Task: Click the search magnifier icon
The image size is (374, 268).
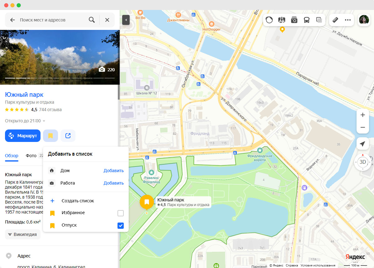Action: [92, 20]
